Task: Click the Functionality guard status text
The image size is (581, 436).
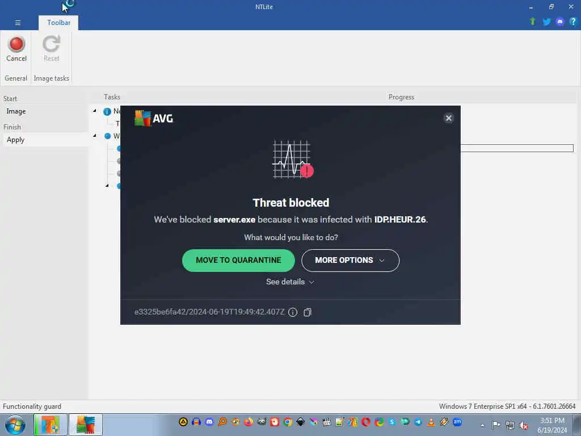Action: 32,406
